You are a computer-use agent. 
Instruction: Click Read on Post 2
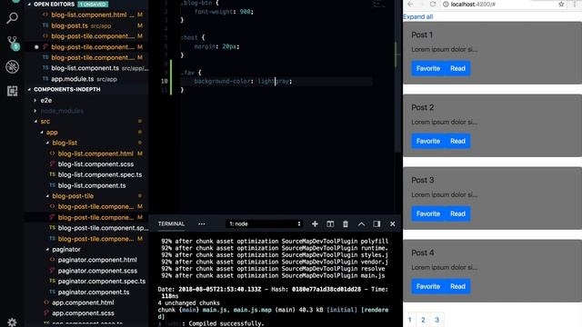(x=457, y=142)
